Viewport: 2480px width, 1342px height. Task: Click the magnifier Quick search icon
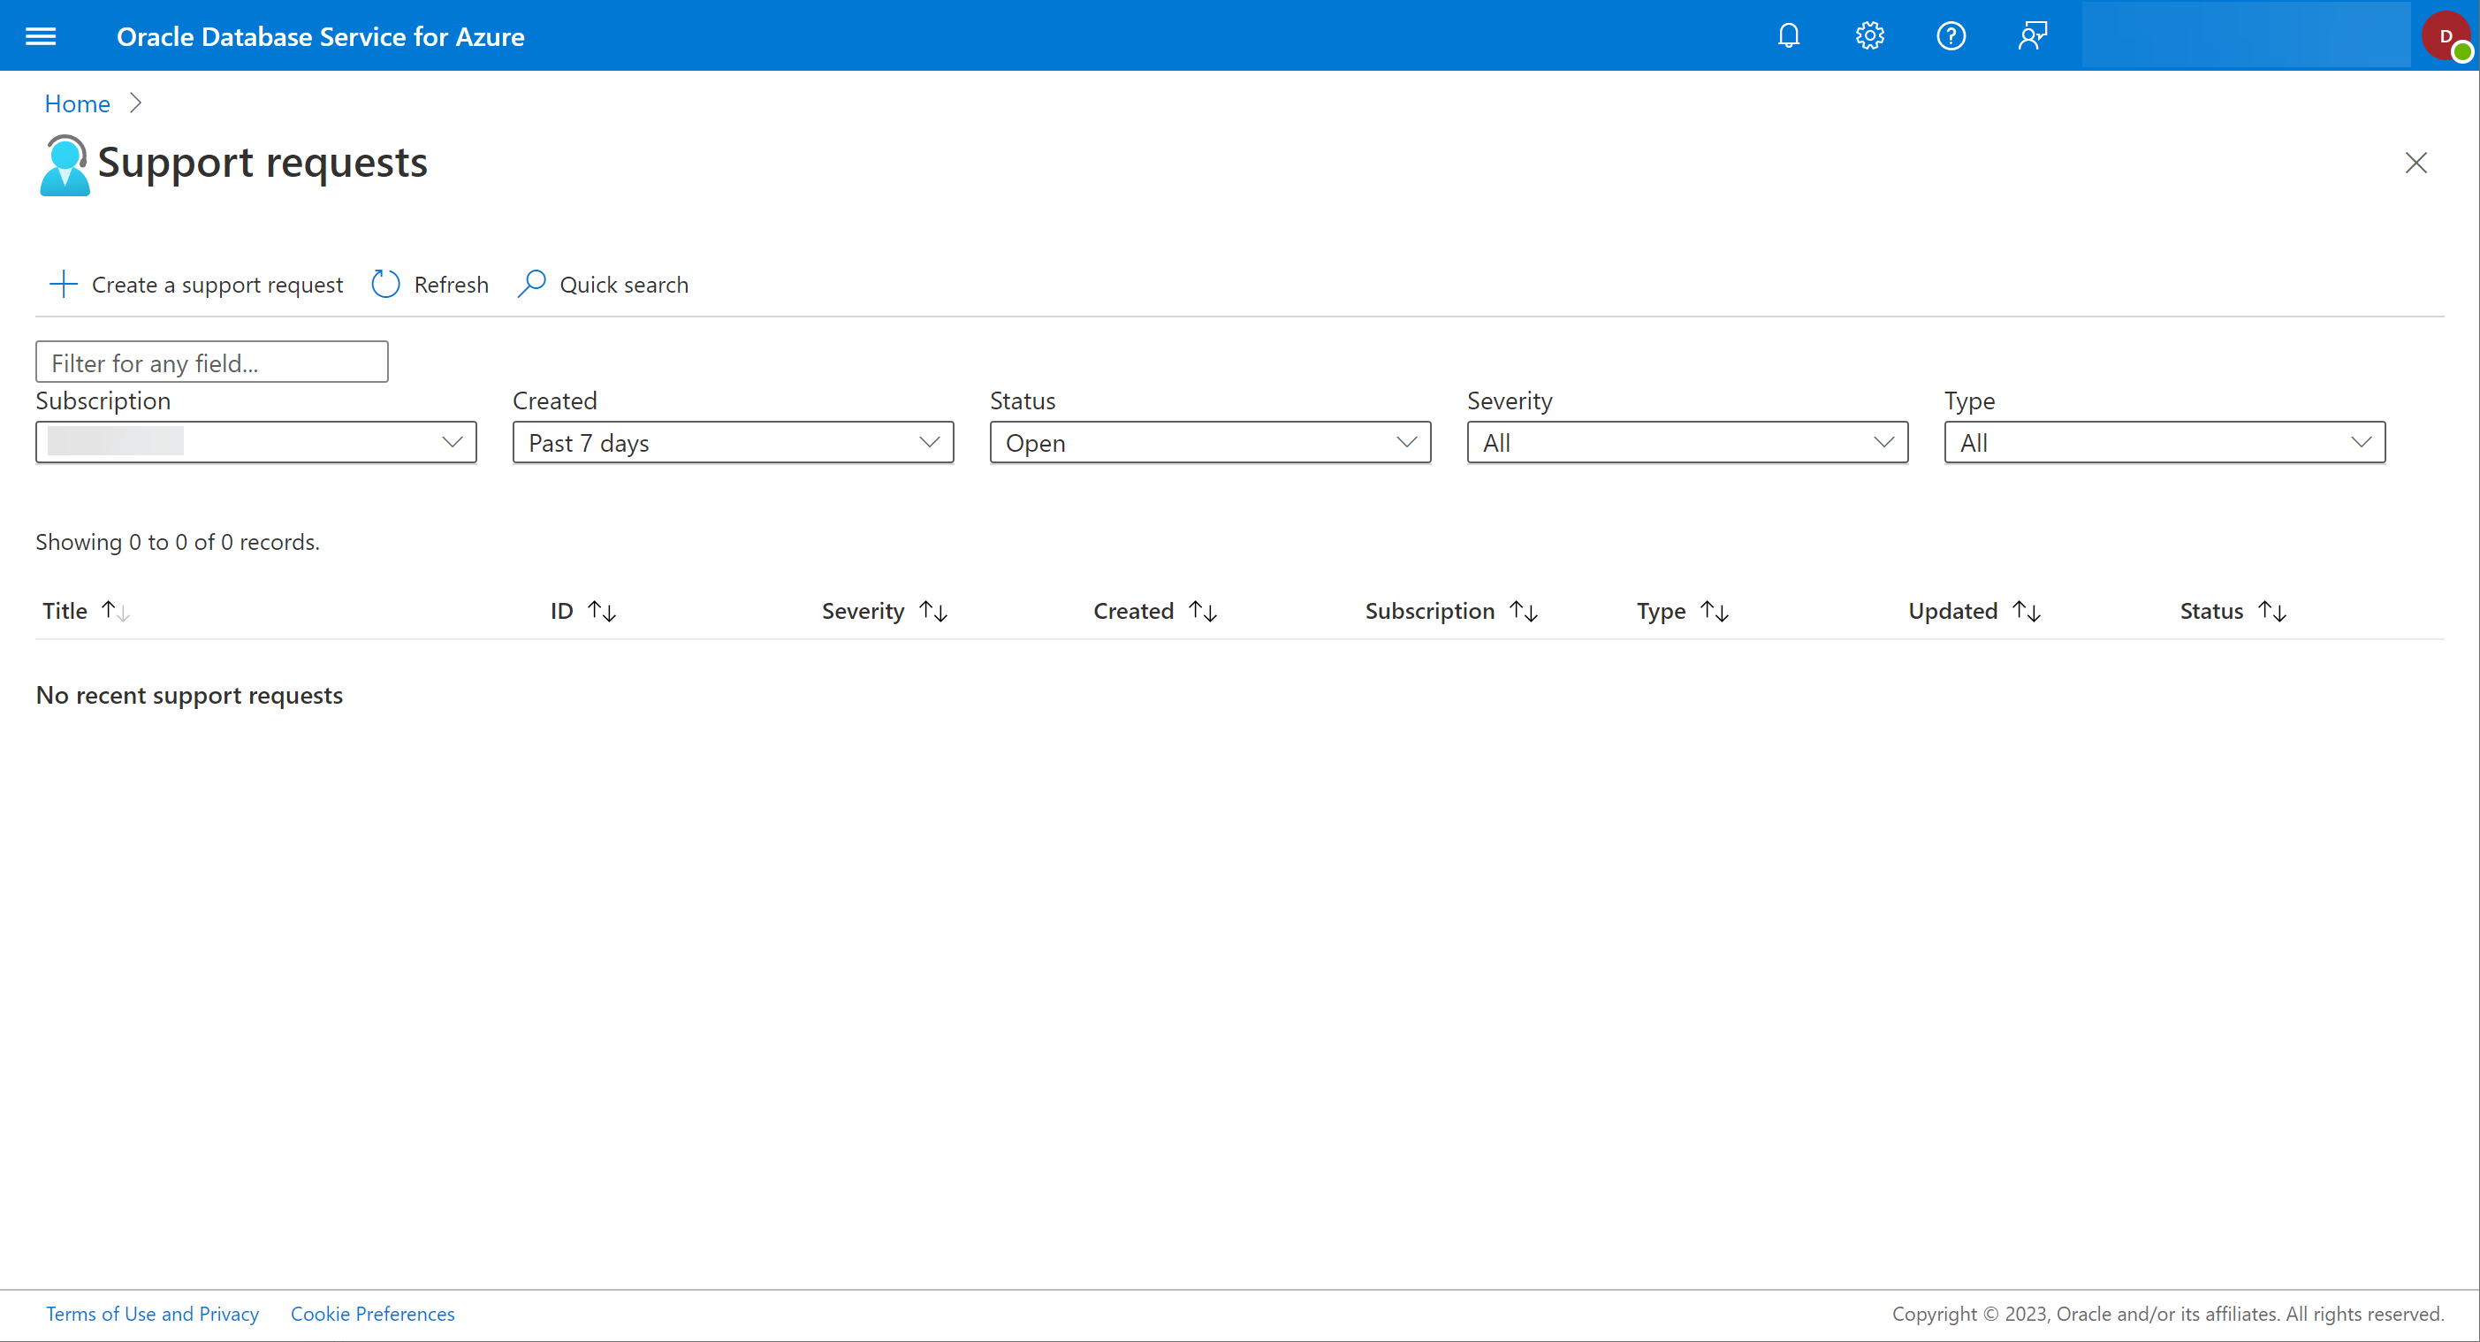pos(531,284)
